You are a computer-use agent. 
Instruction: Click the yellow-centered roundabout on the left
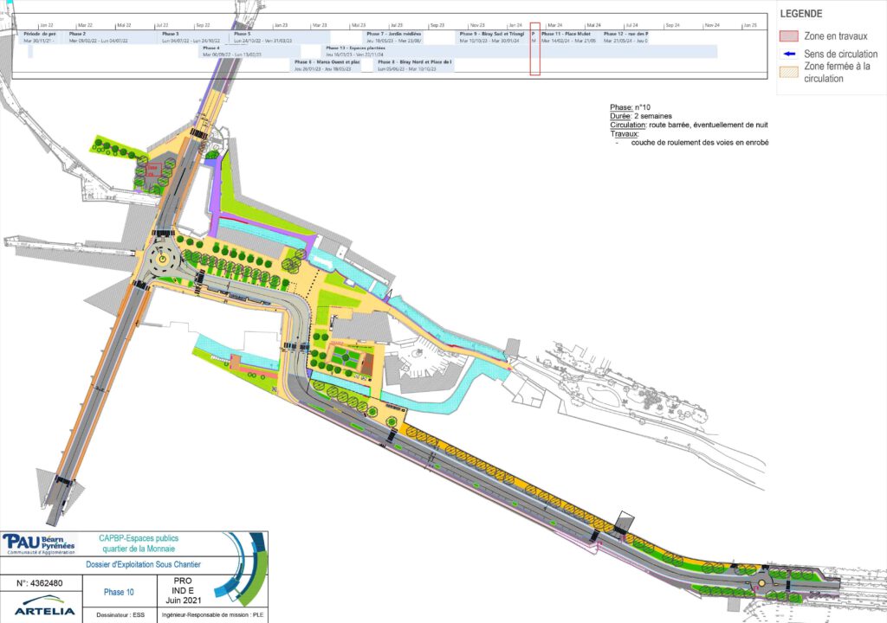(x=162, y=257)
